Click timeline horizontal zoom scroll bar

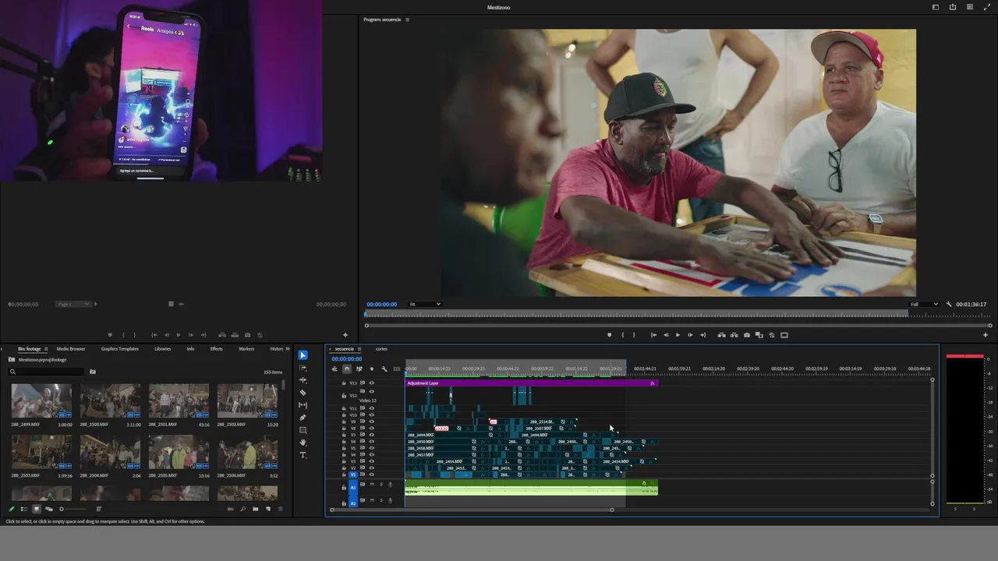click(472, 510)
